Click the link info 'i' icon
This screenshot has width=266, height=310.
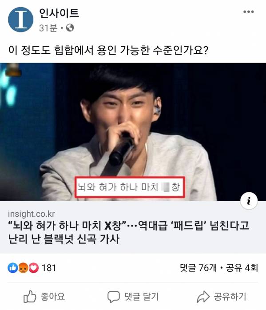point(249,201)
